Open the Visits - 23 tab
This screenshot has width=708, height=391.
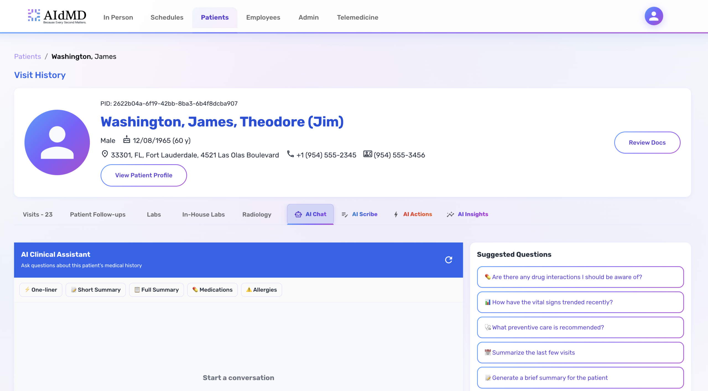(x=38, y=214)
